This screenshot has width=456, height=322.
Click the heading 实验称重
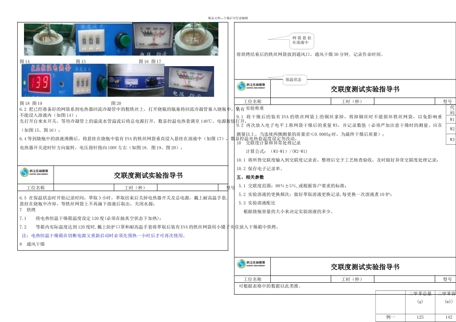pyautogui.click(x=255, y=108)
